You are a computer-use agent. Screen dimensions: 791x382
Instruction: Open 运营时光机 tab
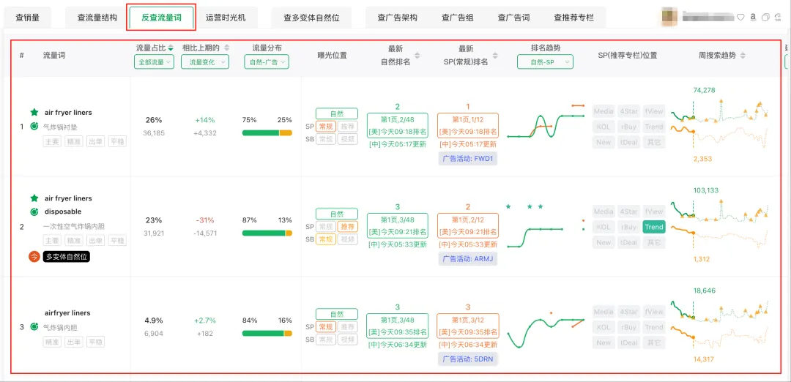coord(226,18)
